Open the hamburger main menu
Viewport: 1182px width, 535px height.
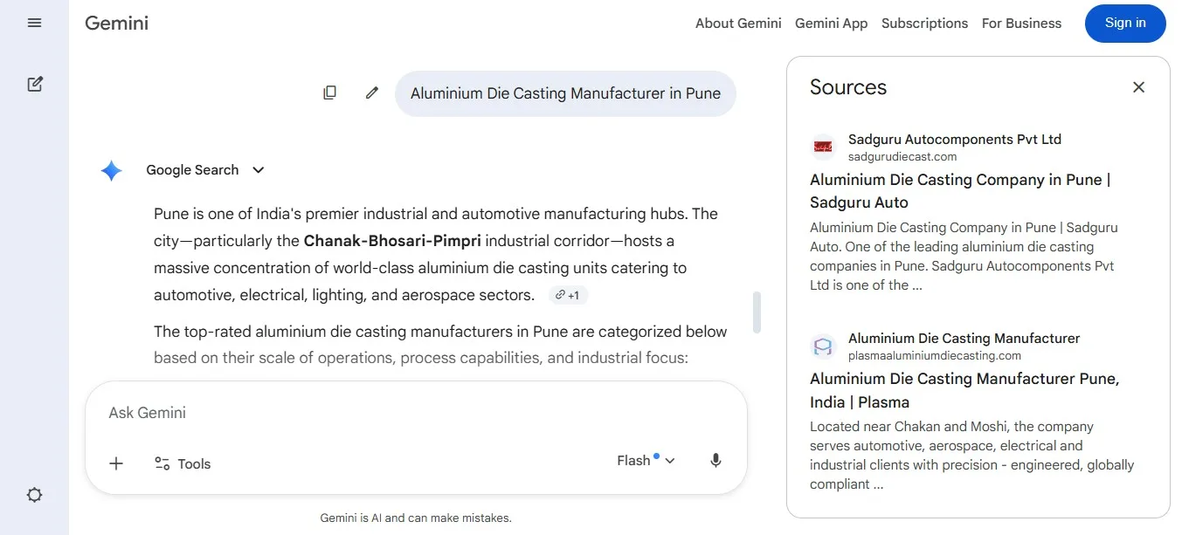[34, 23]
